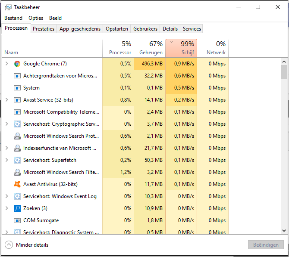289x257 pixels.
Task: Expand Servicehost: Cryptographic Services entry
Action: [7, 124]
